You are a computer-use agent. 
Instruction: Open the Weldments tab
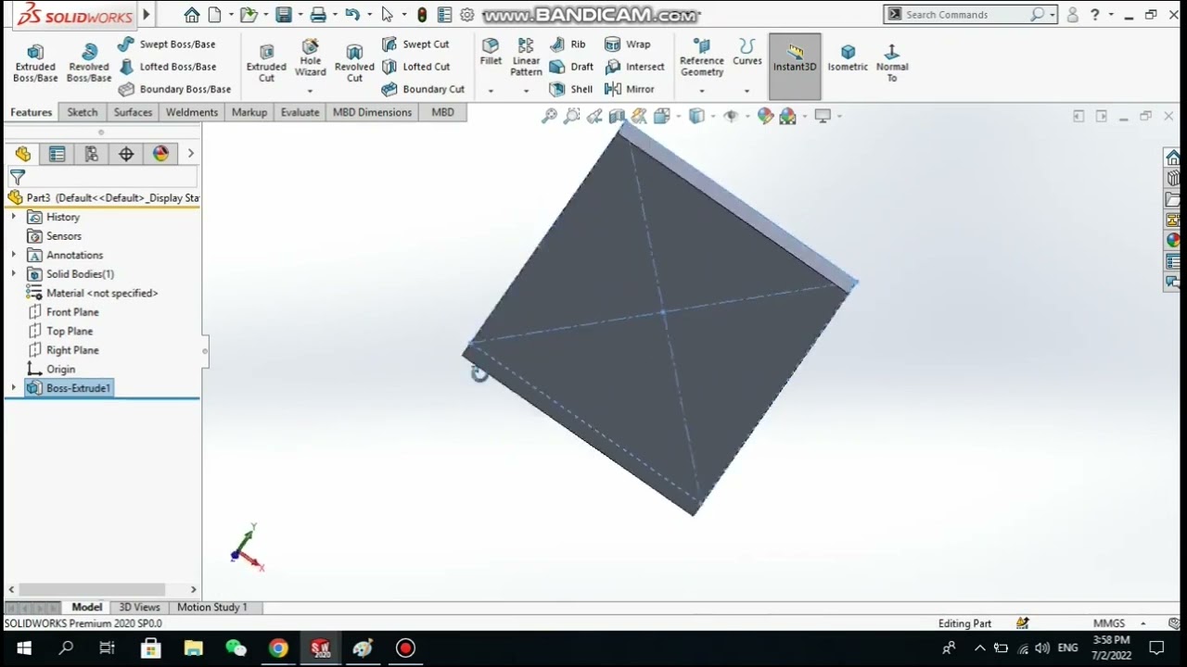click(192, 112)
